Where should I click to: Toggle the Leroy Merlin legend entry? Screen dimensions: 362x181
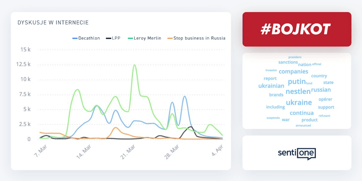point(144,38)
